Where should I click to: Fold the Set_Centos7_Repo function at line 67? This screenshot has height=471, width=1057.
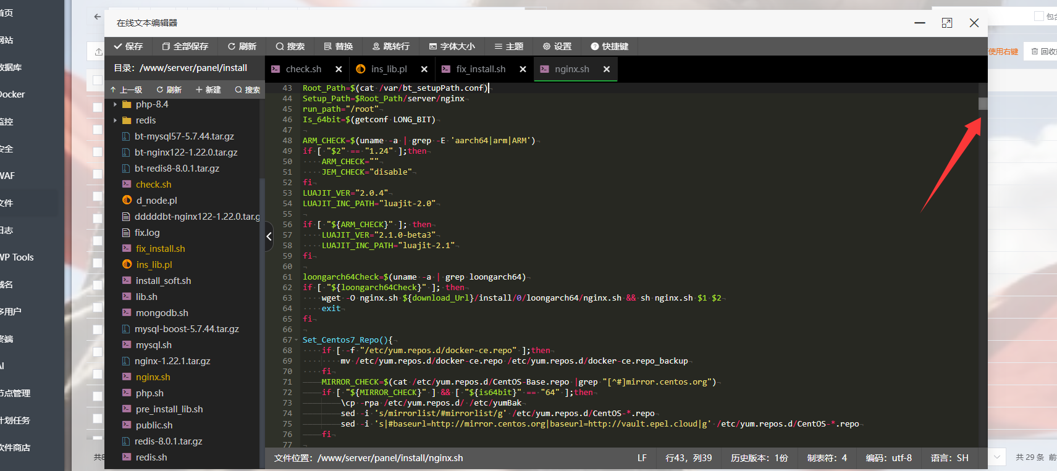297,340
